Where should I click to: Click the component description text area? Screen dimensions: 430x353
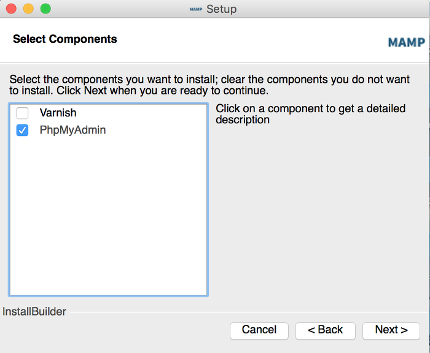coord(310,114)
